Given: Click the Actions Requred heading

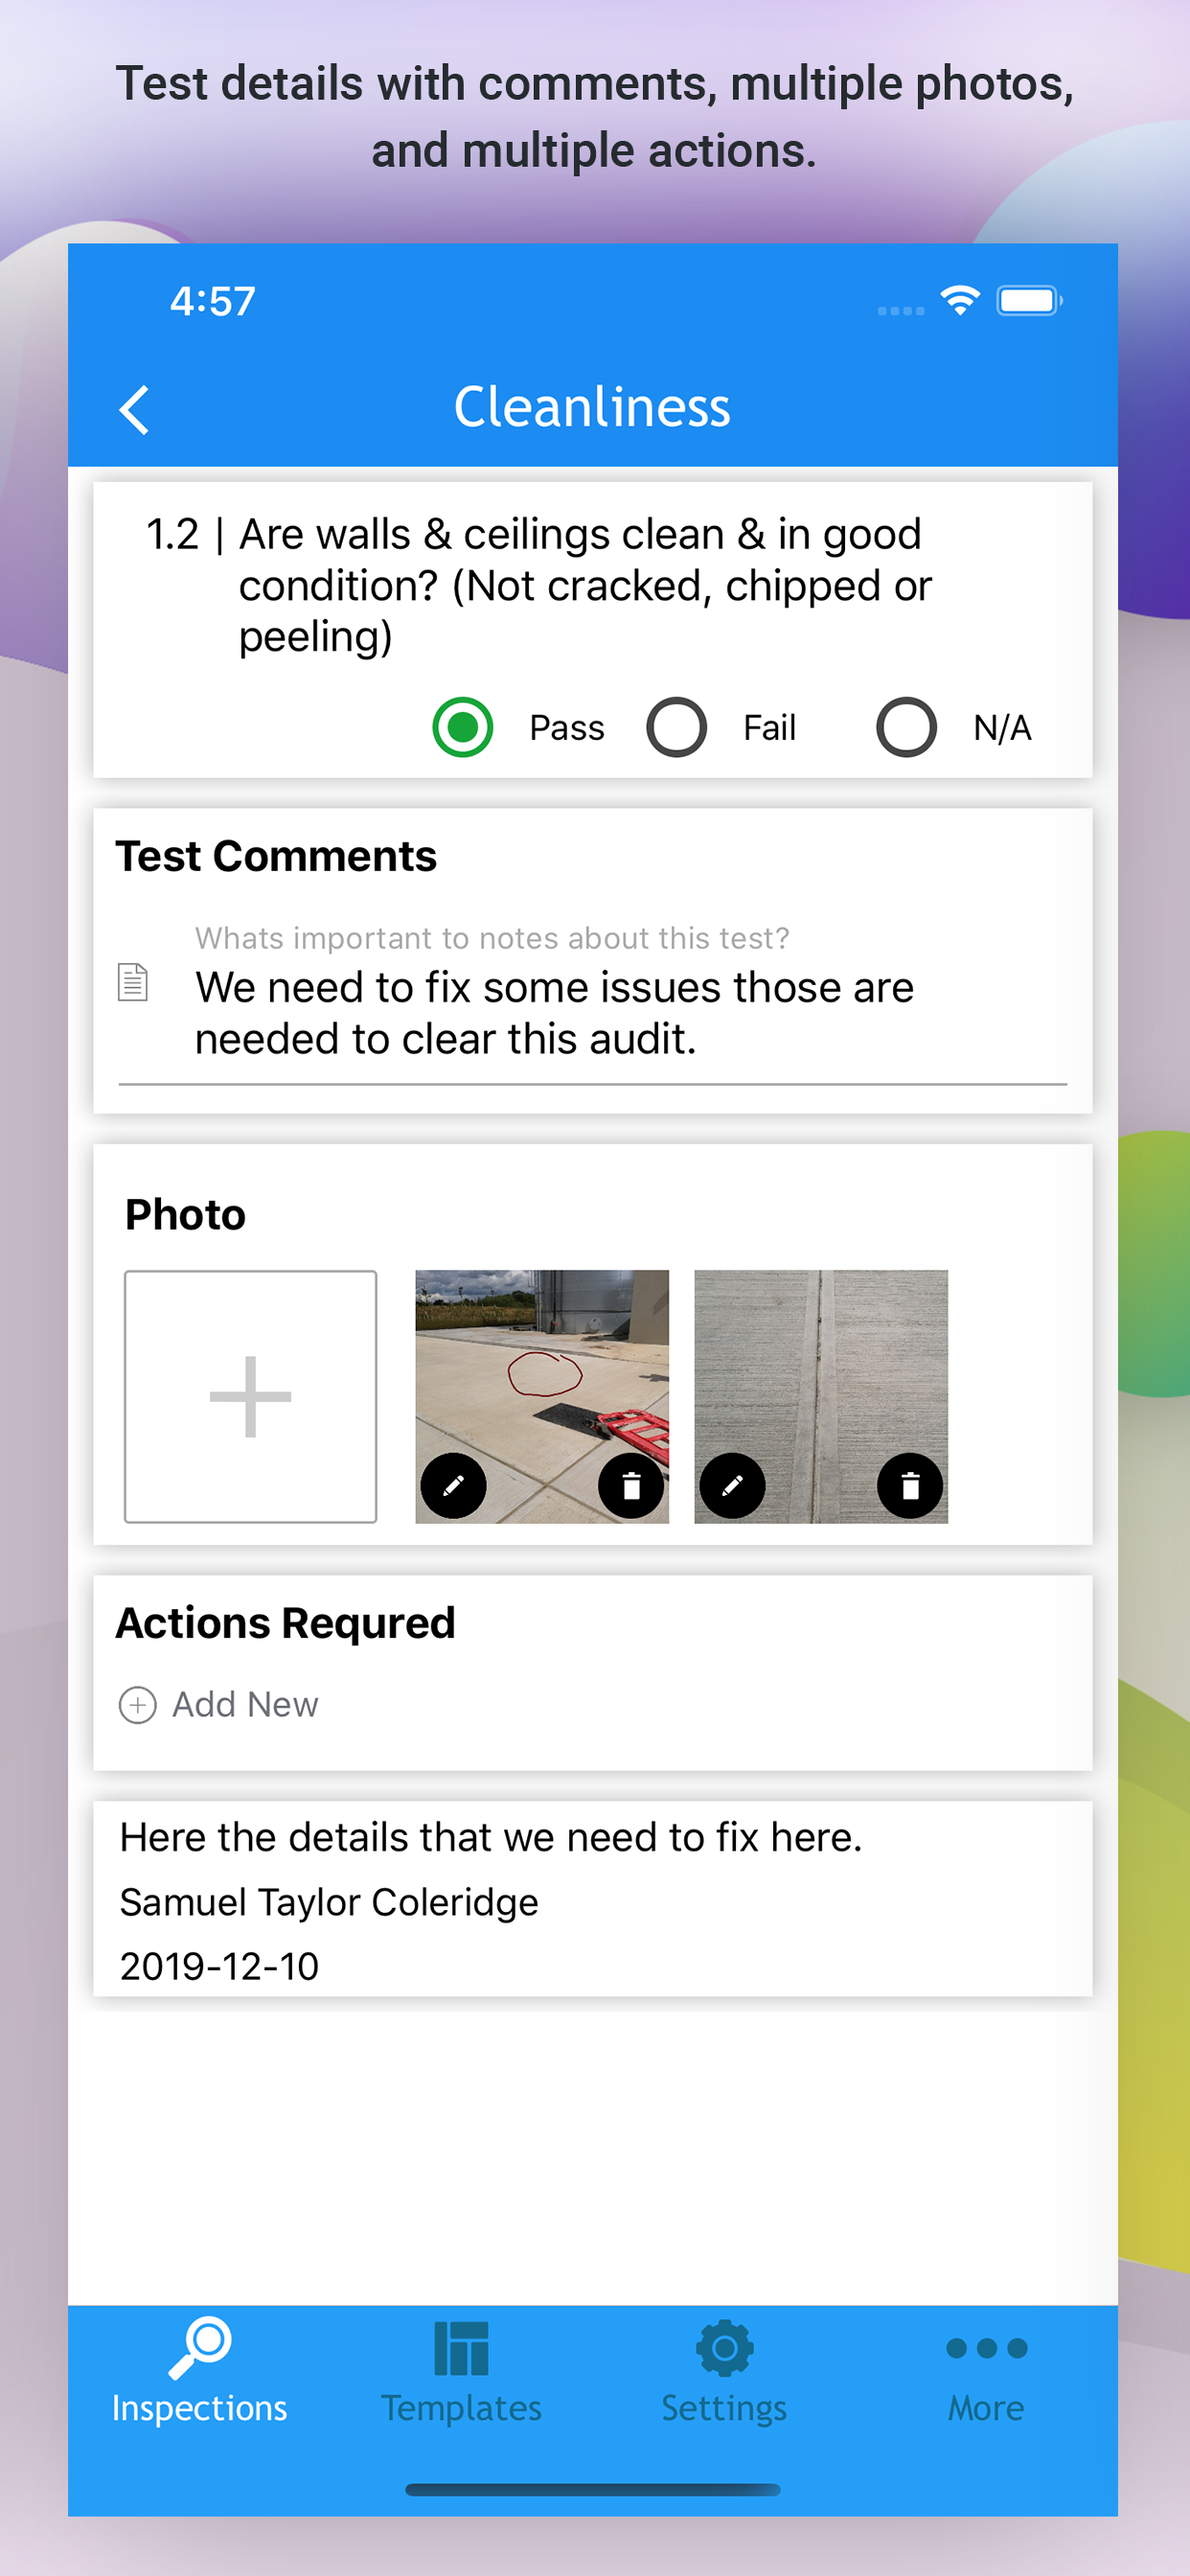Looking at the screenshot, I should [285, 1623].
